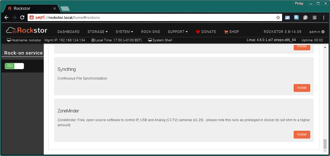The width and height of the screenshot is (330, 156).
Task: Click the S extension icon
Action: (296, 18)
